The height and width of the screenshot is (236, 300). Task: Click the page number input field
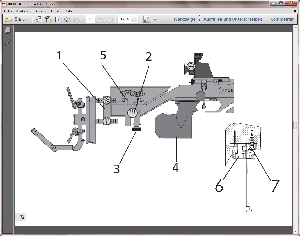[x=90, y=19]
